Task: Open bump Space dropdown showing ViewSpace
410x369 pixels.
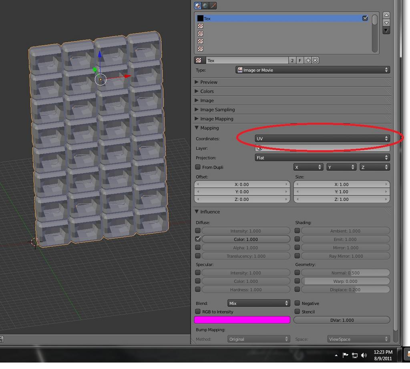Action: click(358, 339)
